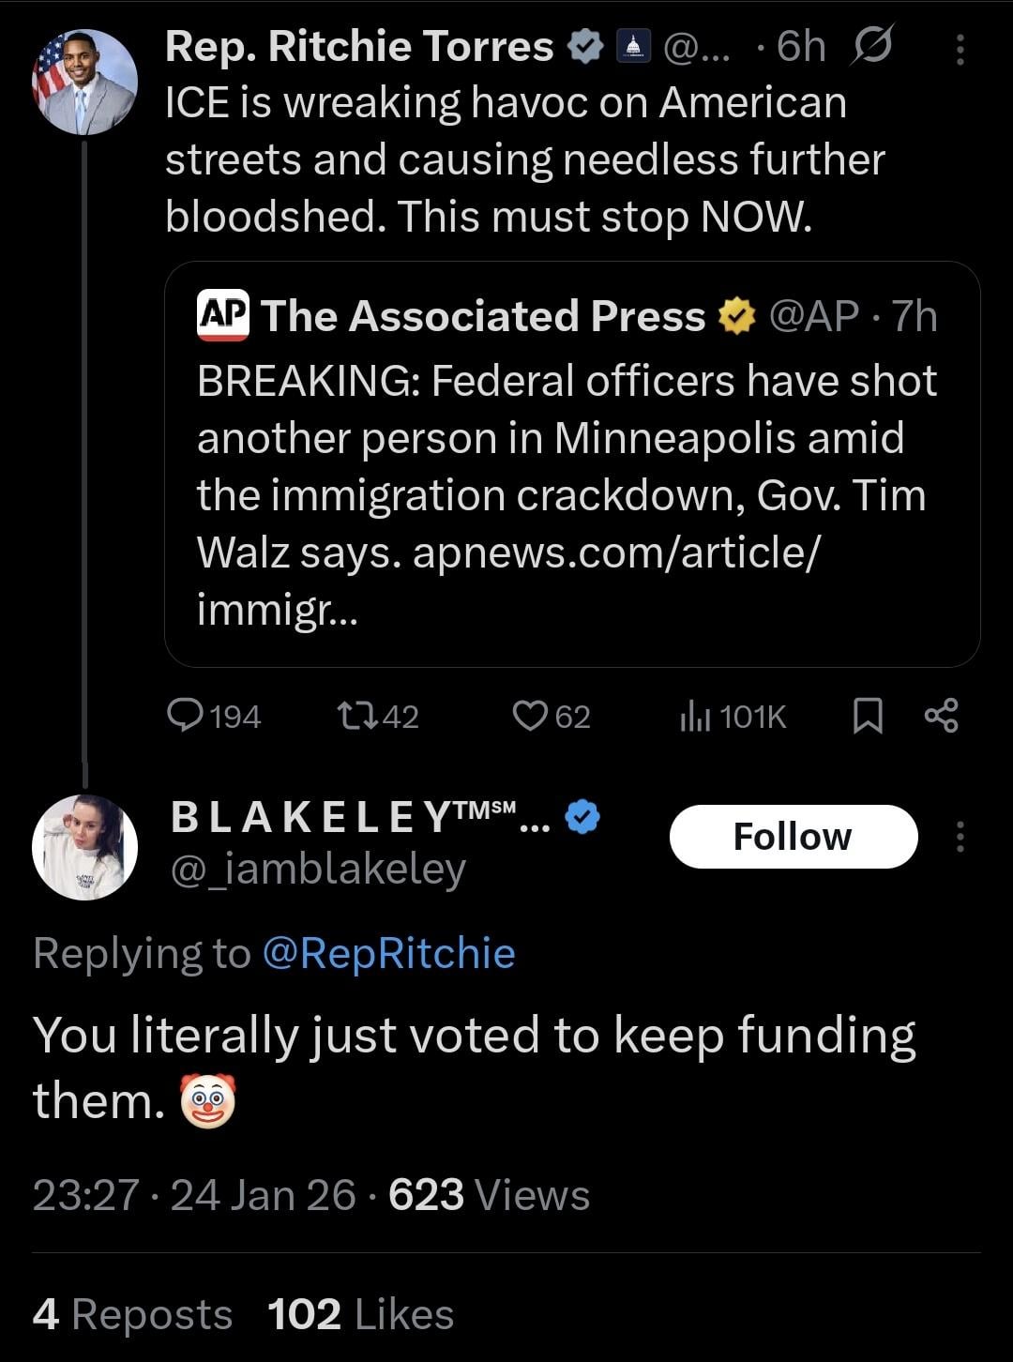
Task: View the 4 Reposts list
Action: [x=132, y=1315]
